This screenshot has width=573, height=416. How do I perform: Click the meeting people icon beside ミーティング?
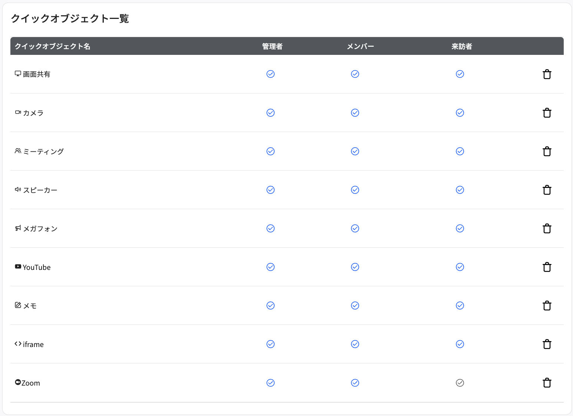[x=17, y=151]
